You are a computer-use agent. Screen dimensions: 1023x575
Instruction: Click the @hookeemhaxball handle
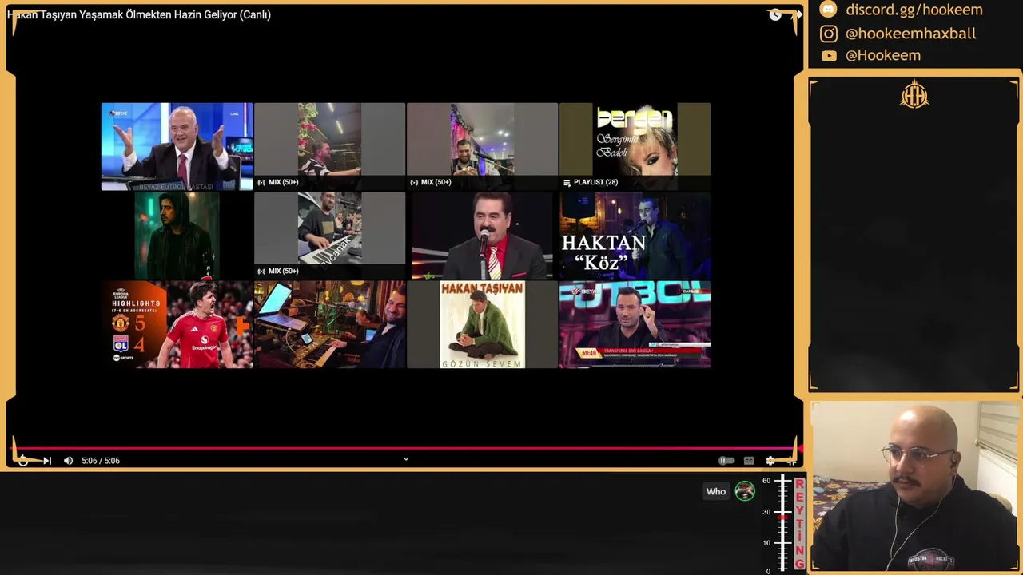click(x=910, y=34)
